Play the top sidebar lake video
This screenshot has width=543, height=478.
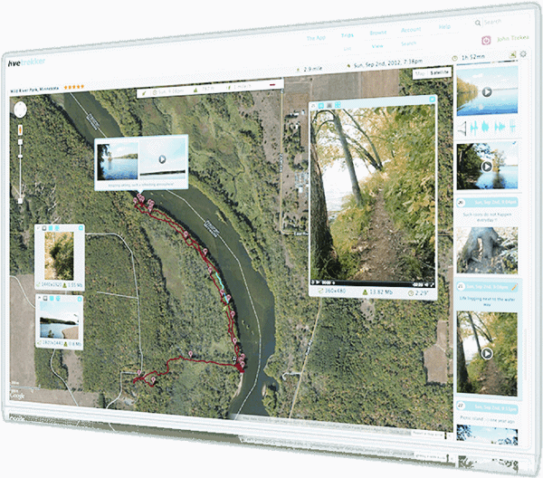[x=487, y=92]
